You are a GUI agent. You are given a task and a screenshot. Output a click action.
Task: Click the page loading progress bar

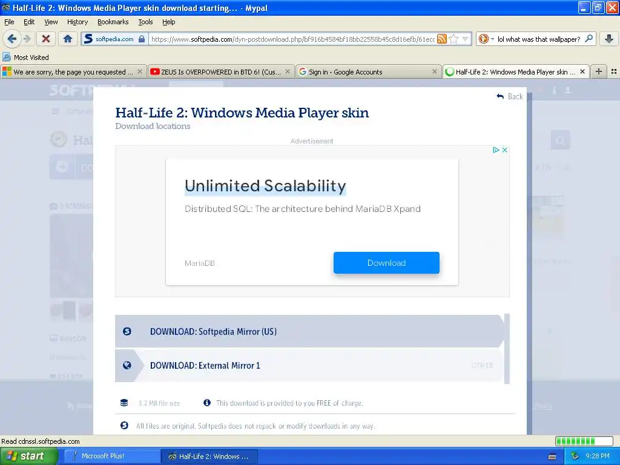coord(584,441)
